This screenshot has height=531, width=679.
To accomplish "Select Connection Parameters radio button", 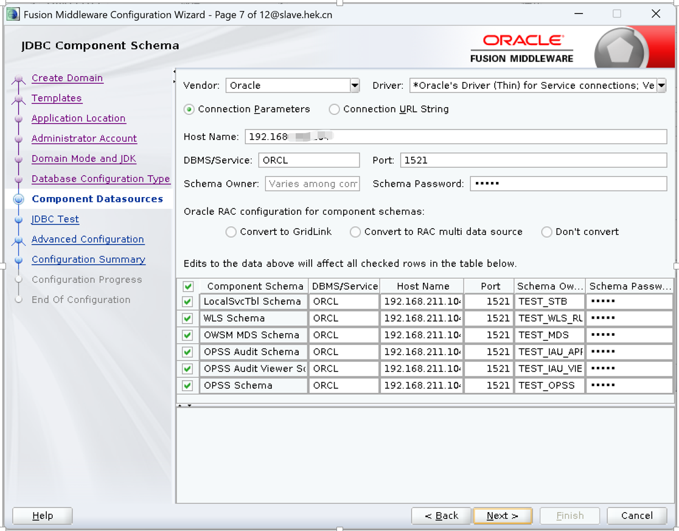I will coord(189,109).
